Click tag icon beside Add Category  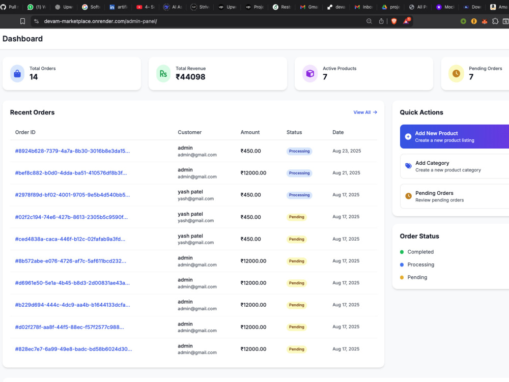[x=408, y=166]
